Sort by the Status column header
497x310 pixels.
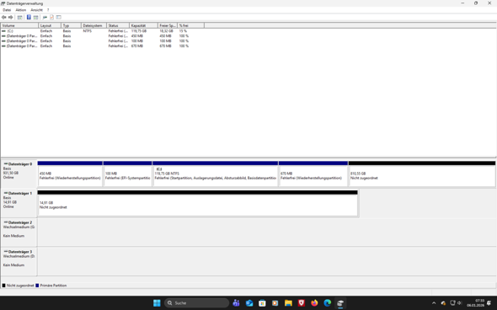118,25
